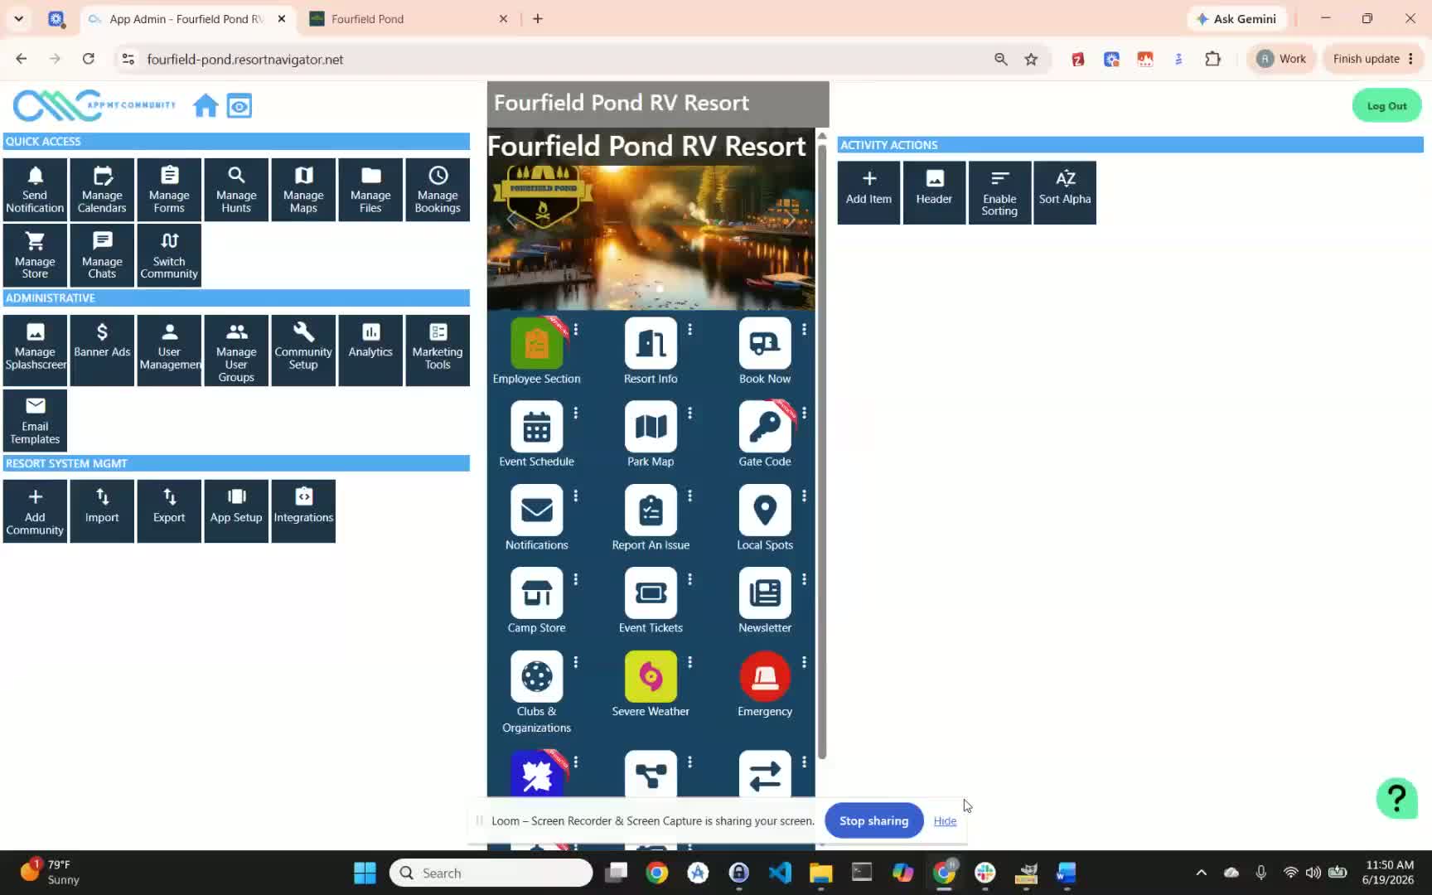Click Sort Alpha action
Image resolution: width=1432 pixels, height=895 pixels.
pyautogui.click(x=1065, y=192)
